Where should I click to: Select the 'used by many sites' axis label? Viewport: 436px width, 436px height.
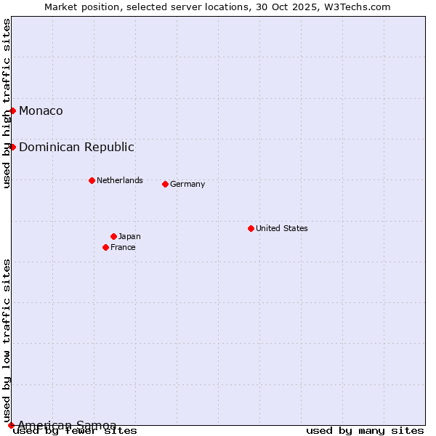click(x=365, y=431)
